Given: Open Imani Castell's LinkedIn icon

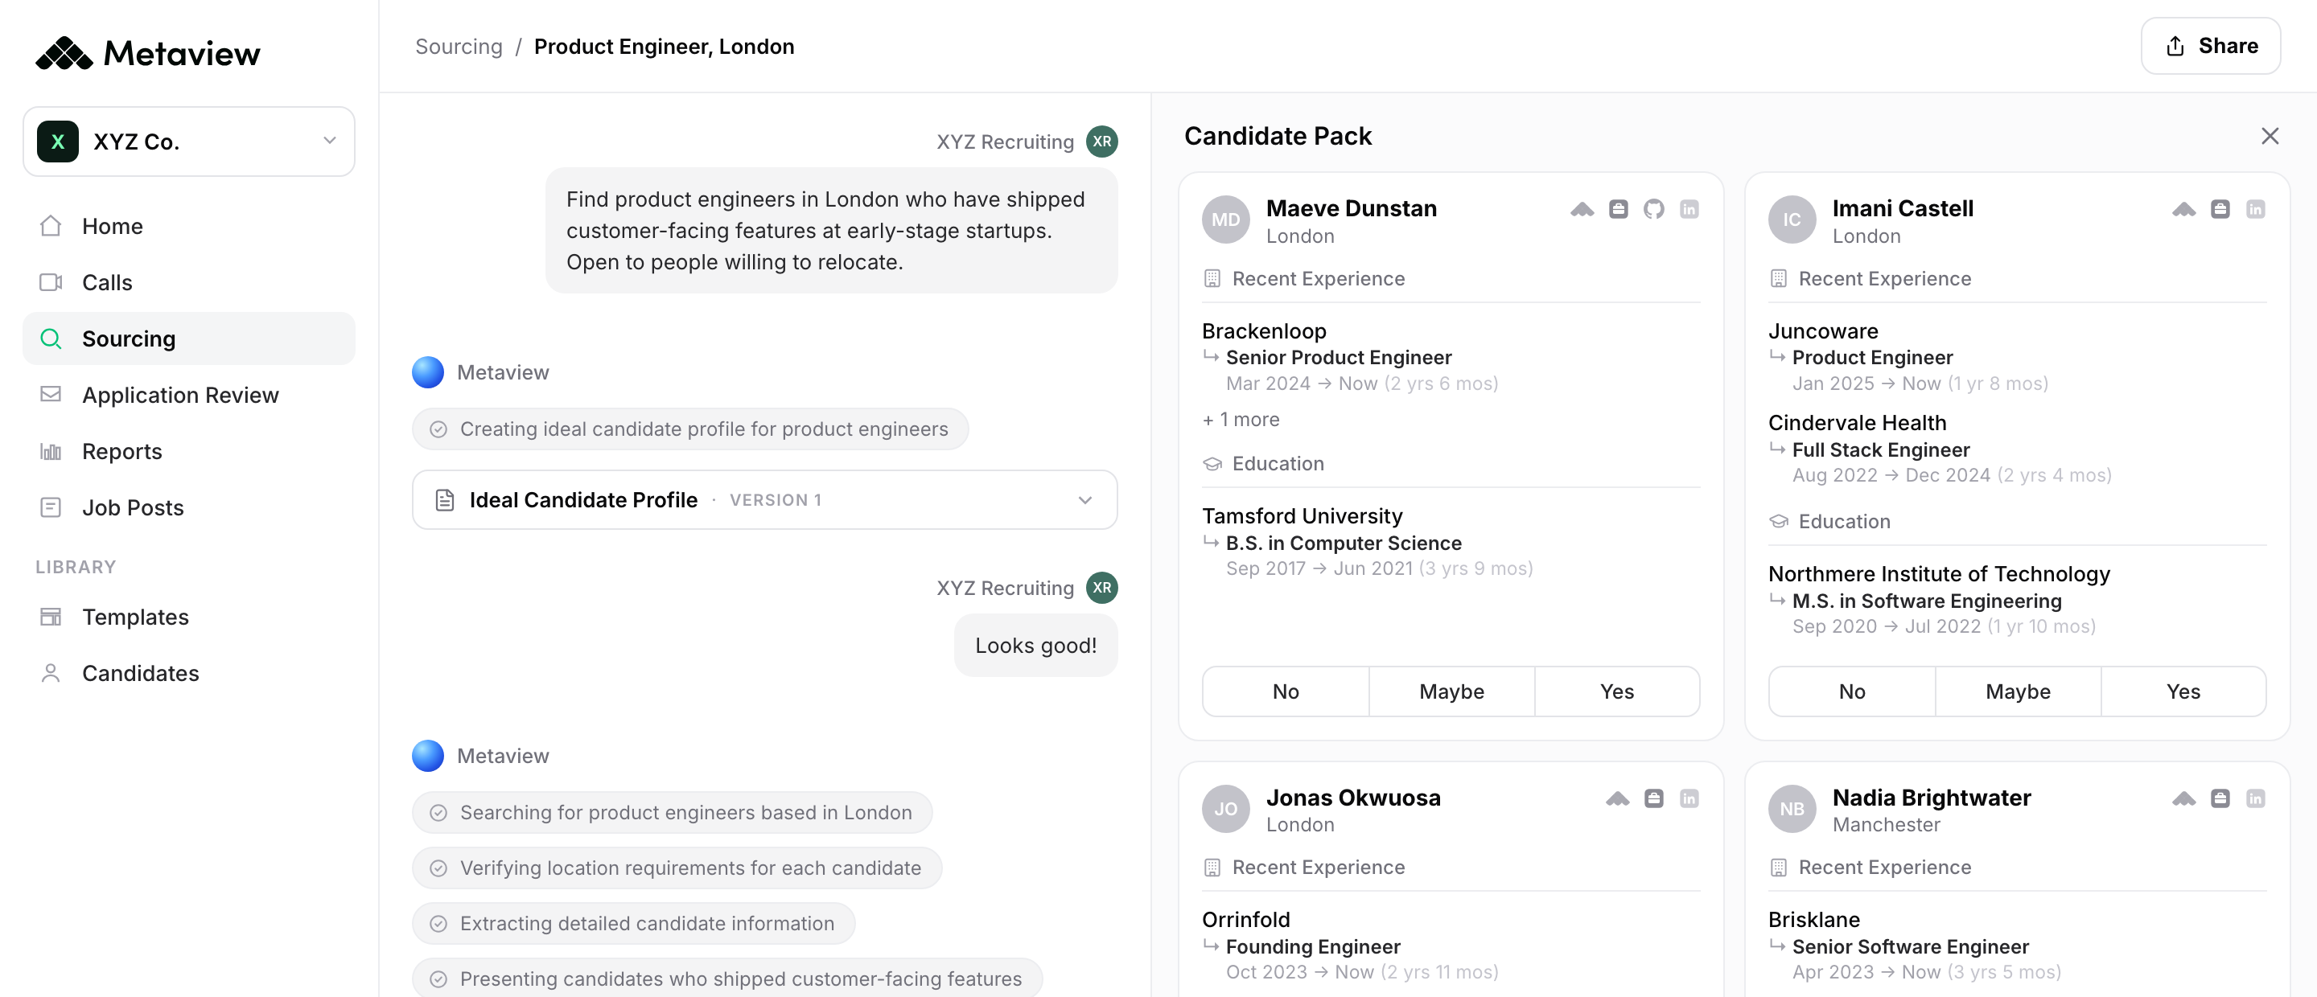Looking at the screenshot, I should tap(2255, 210).
